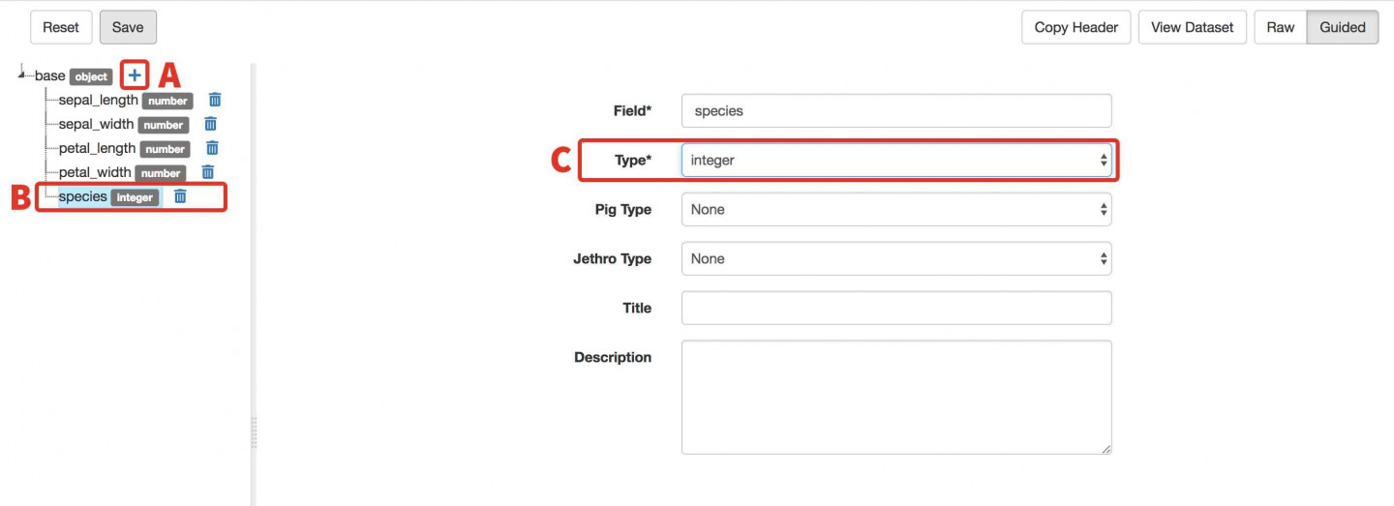Image resolution: width=1394 pixels, height=506 pixels.
Task: Select the species field in tree
Action: pos(83,196)
